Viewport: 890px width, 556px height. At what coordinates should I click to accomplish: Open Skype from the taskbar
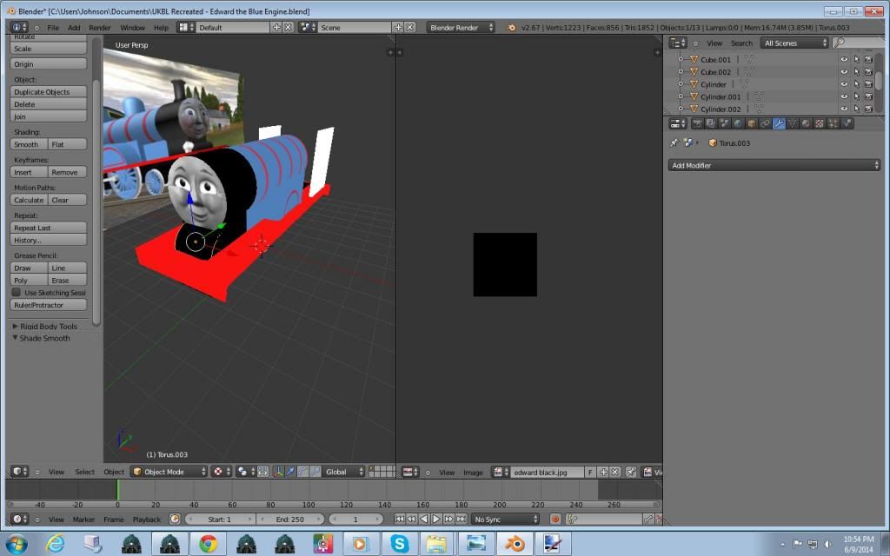[400, 544]
